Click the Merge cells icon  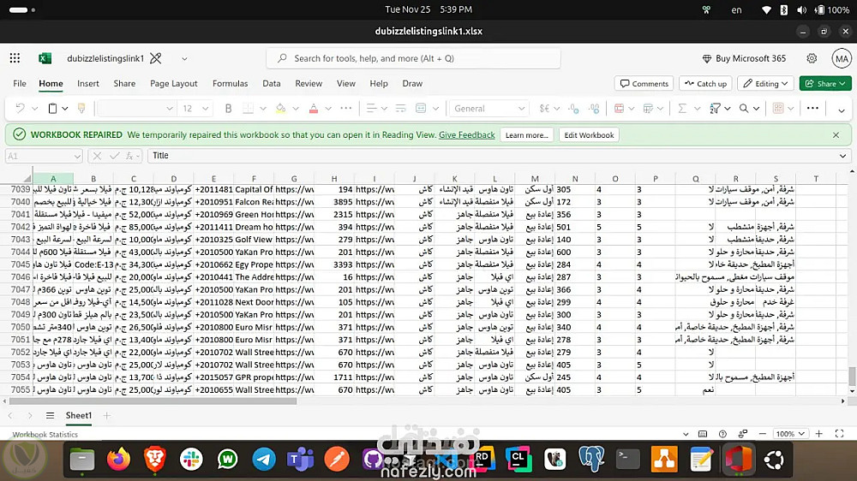[x=421, y=108]
